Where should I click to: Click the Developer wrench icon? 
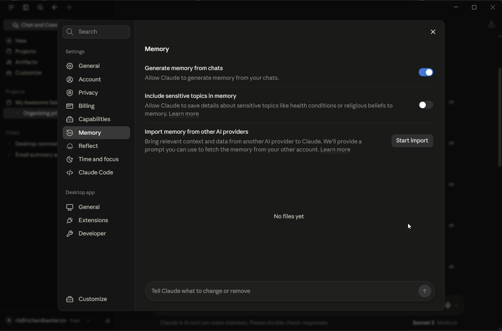click(x=70, y=233)
